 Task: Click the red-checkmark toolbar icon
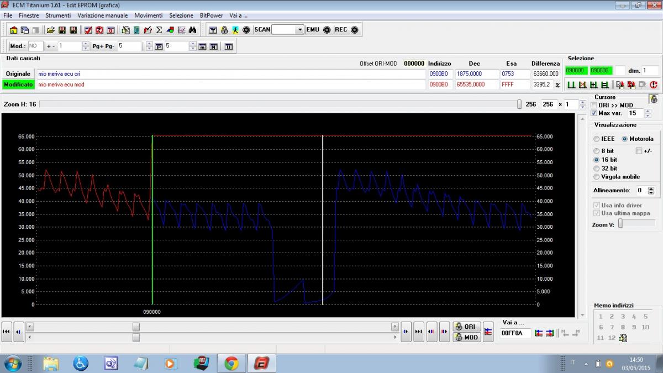tap(88, 30)
